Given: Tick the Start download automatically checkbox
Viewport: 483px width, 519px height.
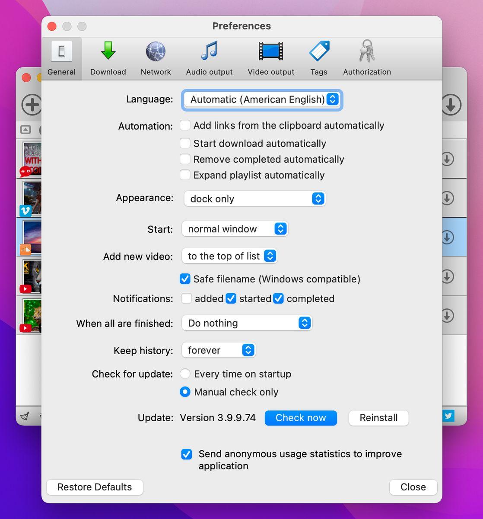Looking at the screenshot, I should click(x=185, y=143).
